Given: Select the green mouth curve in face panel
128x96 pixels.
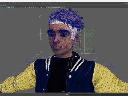Looking at the screenshot, I should [90, 49].
